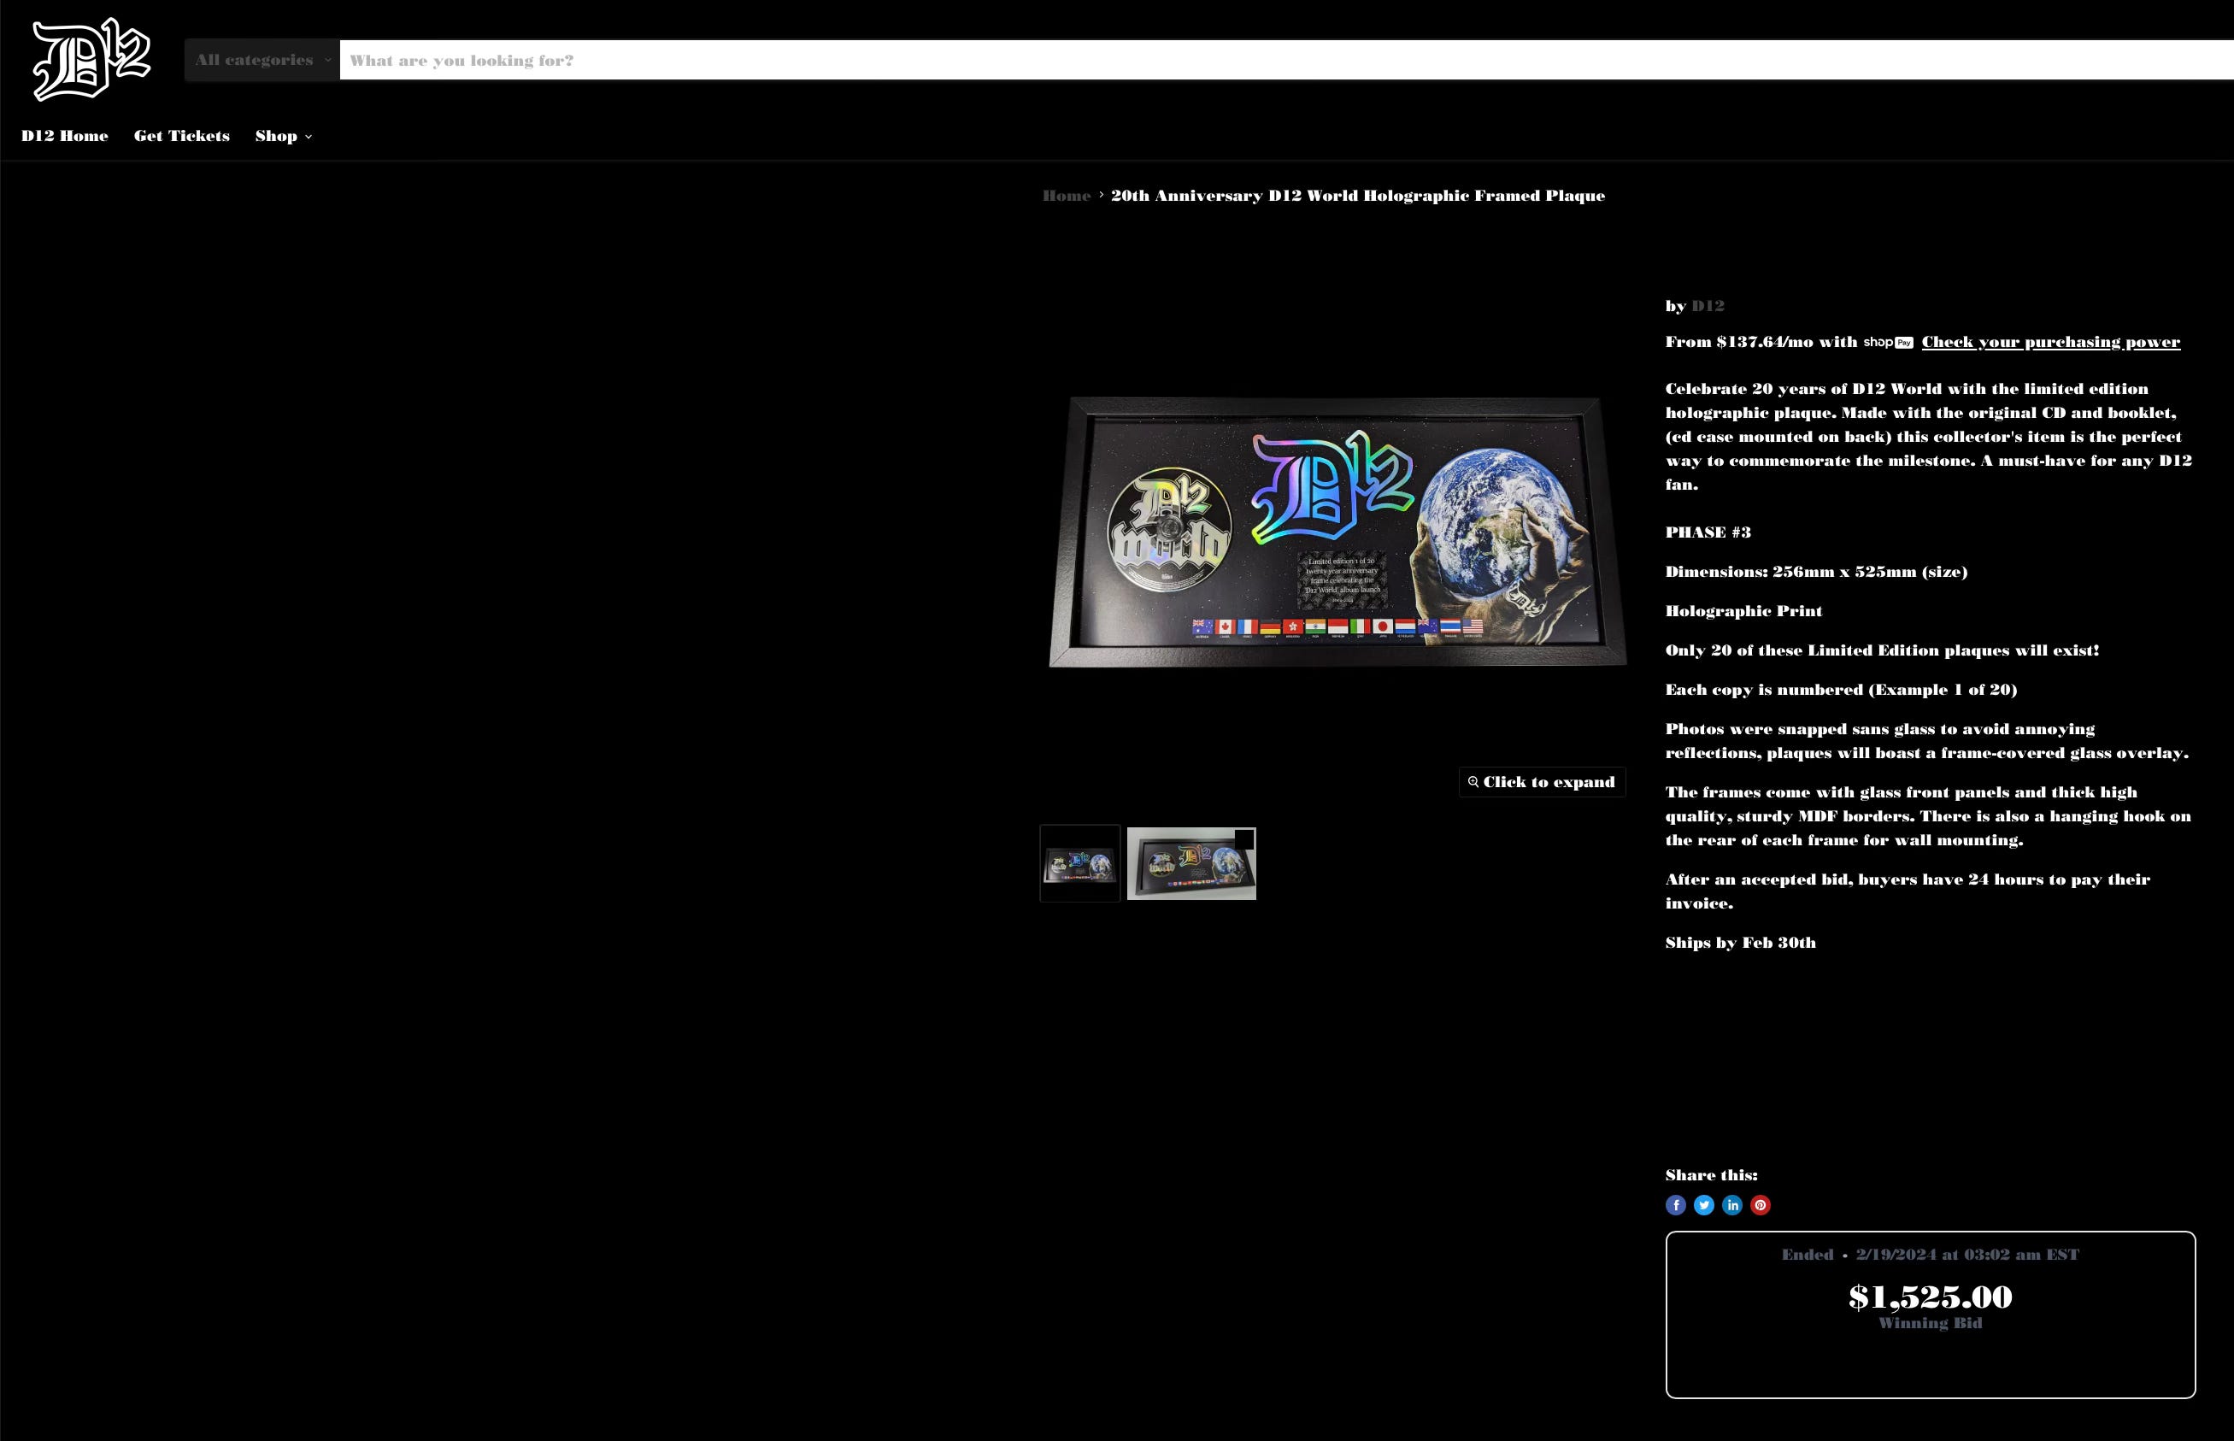Image resolution: width=2234 pixels, height=1441 pixels.
Task: Click the Ships by Feb 30th text
Action: pyautogui.click(x=1740, y=944)
